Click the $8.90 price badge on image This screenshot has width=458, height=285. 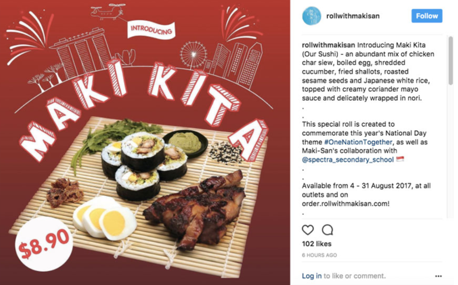pos(44,244)
